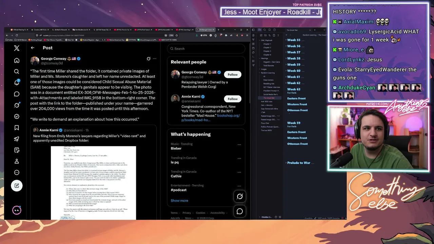Focus the X Search box

click(206, 48)
